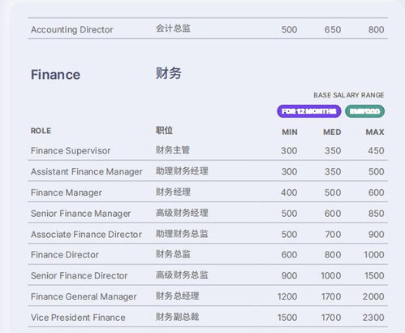
Task: Click Associate Finance Director's max value 900
Action: 376,235
